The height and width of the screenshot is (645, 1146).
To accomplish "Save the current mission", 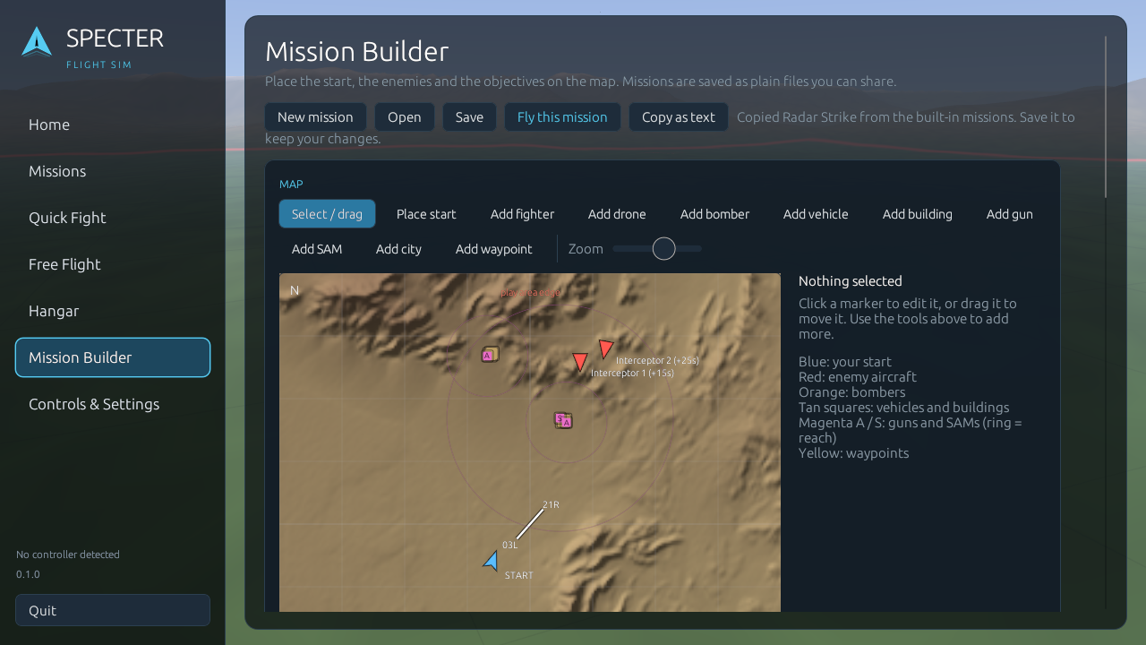I will click(x=469, y=117).
